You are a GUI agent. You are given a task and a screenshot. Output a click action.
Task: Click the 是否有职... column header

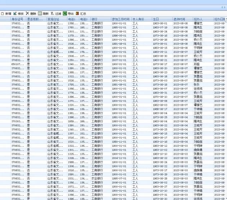35,19
